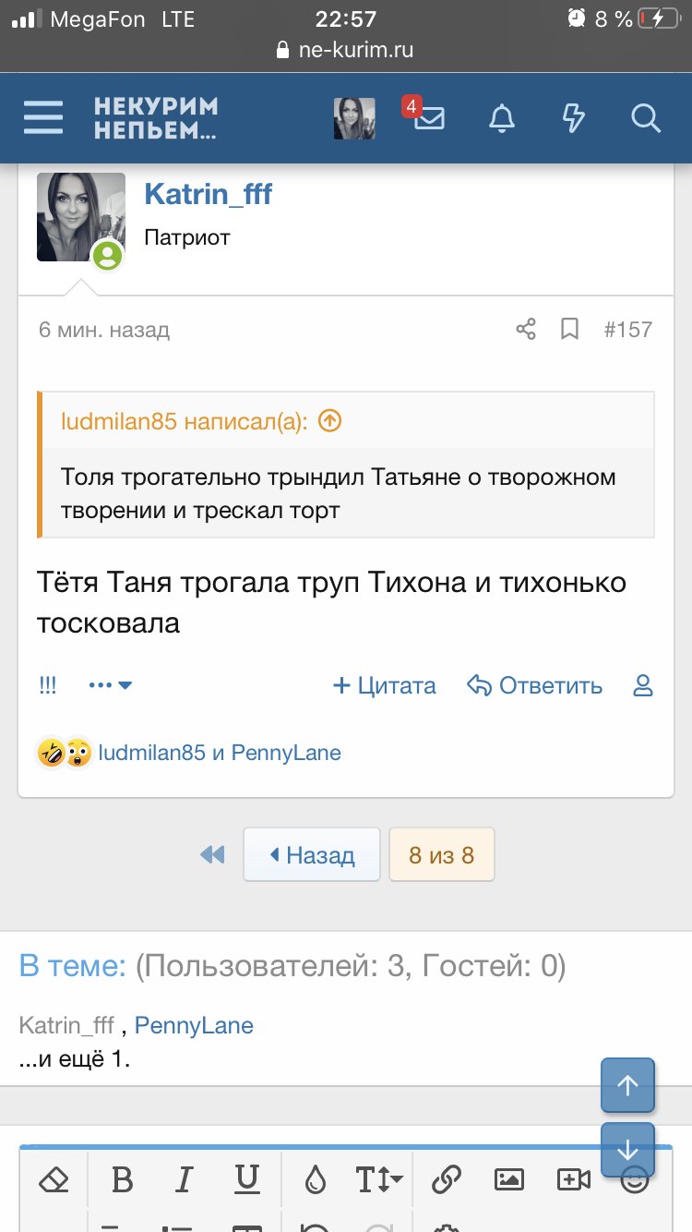Share post #157 via share icon

(x=526, y=330)
